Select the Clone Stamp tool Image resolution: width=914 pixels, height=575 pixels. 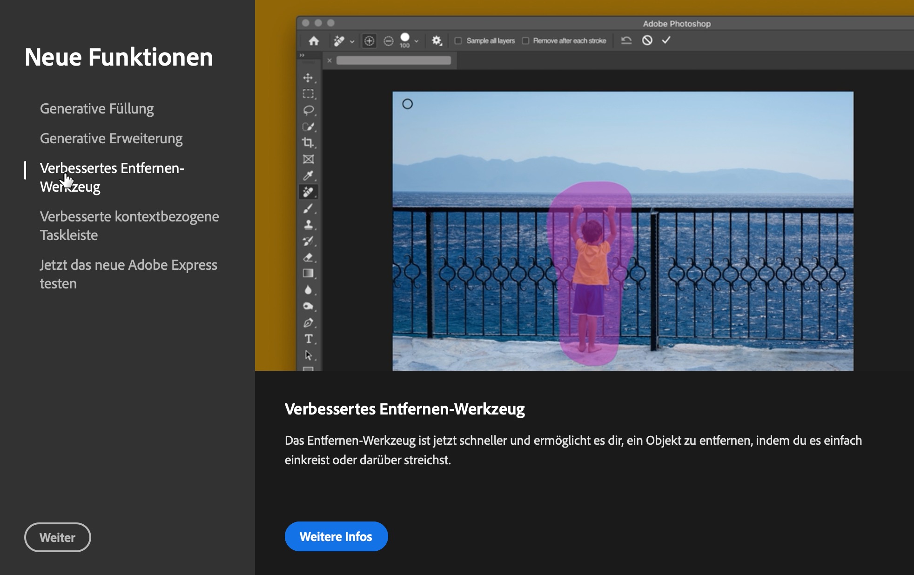click(308, 225)
